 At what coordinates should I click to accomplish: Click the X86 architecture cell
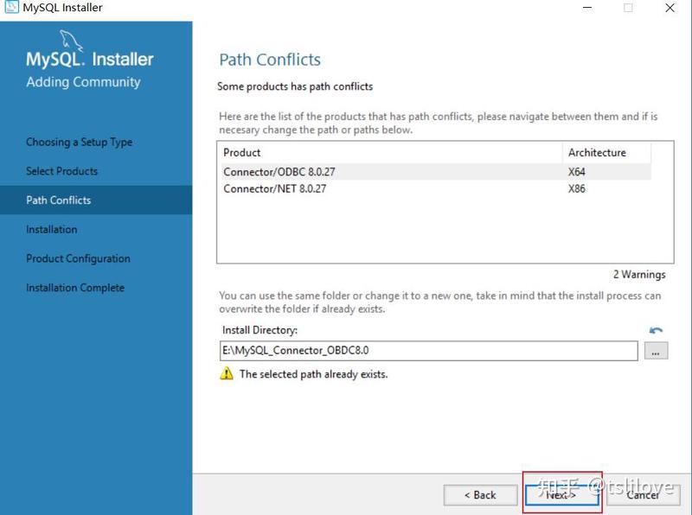[x=577, y=188]
